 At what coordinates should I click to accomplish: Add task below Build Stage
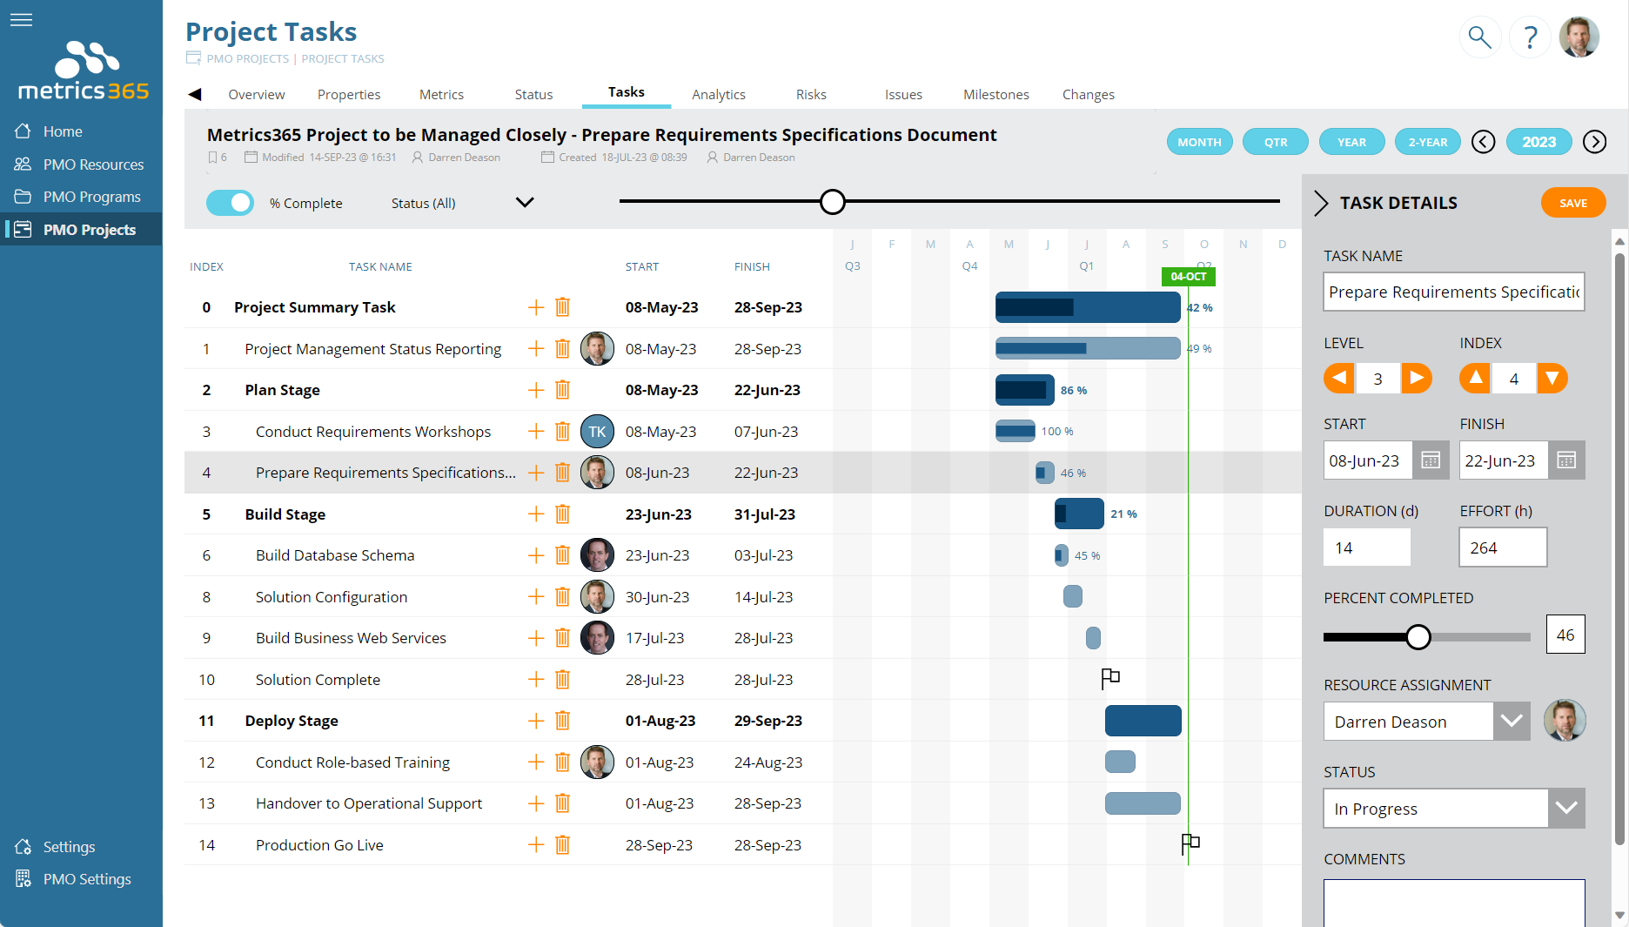tap(536, 514)
